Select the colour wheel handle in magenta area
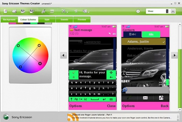This screenshot has height=122, width=182. pyautogui.click(x=40, y=63)
